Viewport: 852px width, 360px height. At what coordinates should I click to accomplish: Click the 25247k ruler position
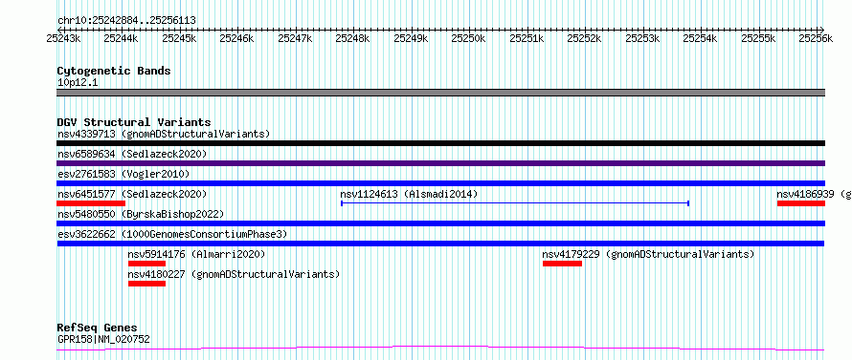[295, 38]
